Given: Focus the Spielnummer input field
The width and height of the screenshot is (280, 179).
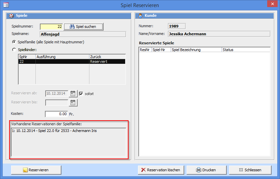Looking at the screenshot, I should pyautogui.click(x=51, y=27).
